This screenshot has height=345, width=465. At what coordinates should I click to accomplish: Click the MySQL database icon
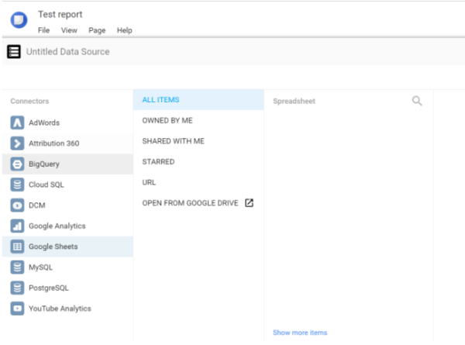[17, 267]
